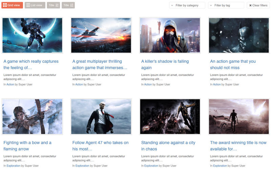The width and height of the screenshot is (271, 175).
Task: Click Action category under 'A killer's shadow'
Action: point(148,84)
